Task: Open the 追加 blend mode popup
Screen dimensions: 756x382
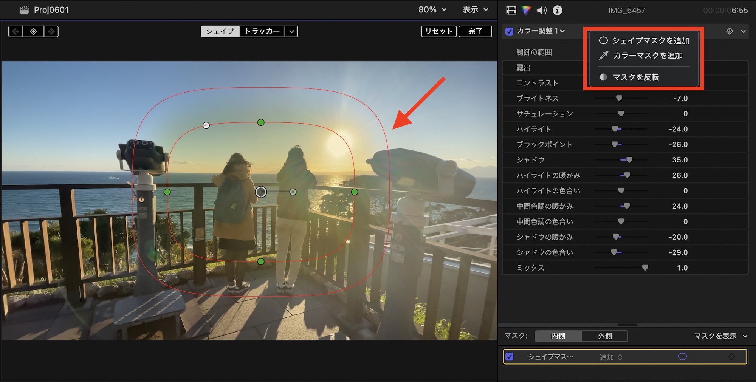Action: tap(611, 357)
